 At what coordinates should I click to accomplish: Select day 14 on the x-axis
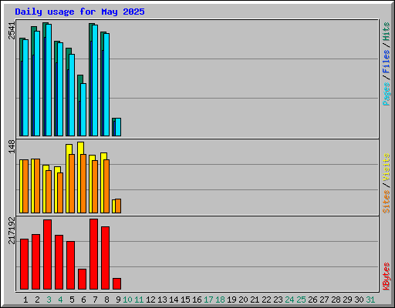174,300
